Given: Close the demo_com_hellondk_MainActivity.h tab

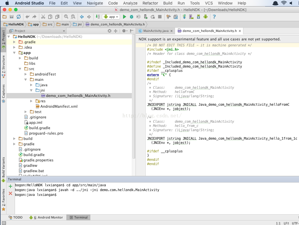Looking at the screenshot, I should (240, 31).
